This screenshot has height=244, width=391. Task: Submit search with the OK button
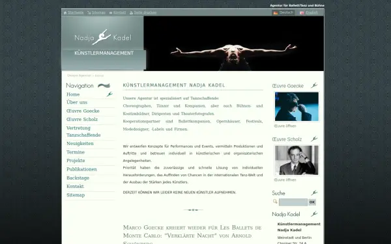[312, 202]
